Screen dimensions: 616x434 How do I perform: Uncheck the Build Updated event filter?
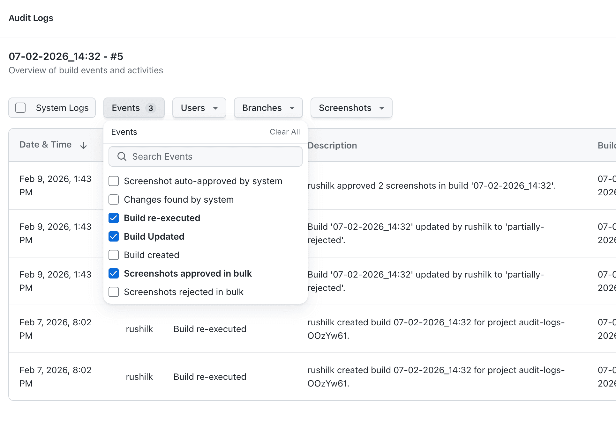click(114, 236)
